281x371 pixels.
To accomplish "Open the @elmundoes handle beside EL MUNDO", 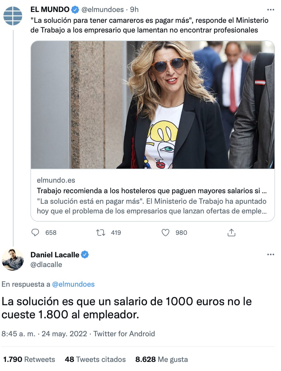I will point(102,10).
